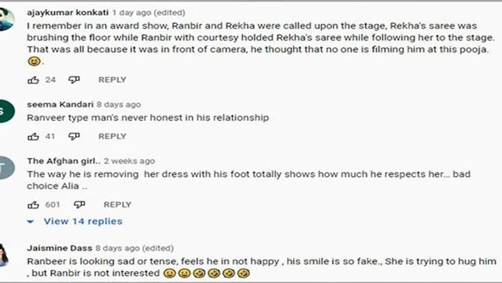
Task: Like The Afghan girl's comment
Action: 33,205
